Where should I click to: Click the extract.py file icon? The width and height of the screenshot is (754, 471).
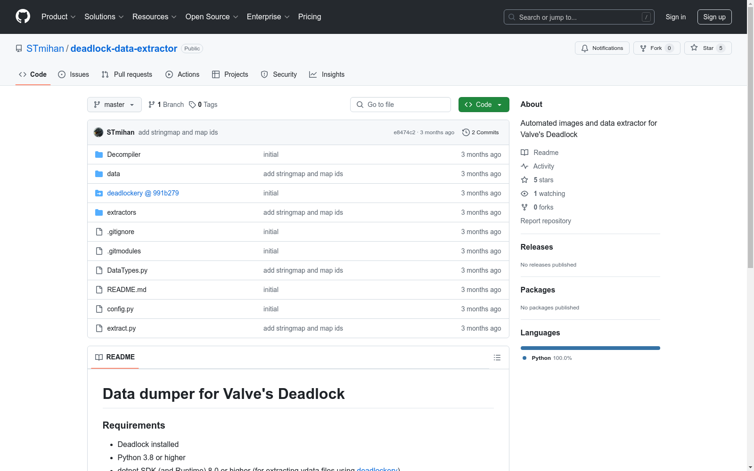[99, 328]
